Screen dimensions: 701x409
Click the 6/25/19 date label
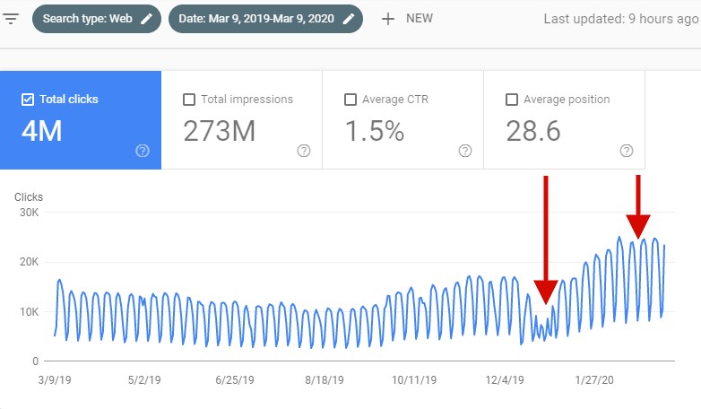click(x=235, y=380)
